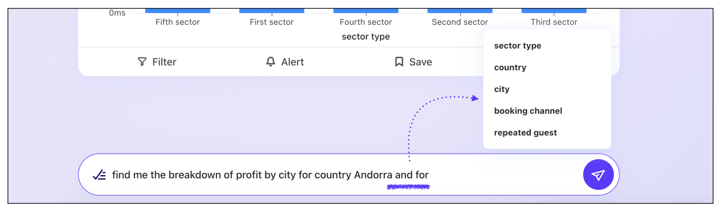
Task: Click the Save bookmark icon
Action: tap(399, 62)
